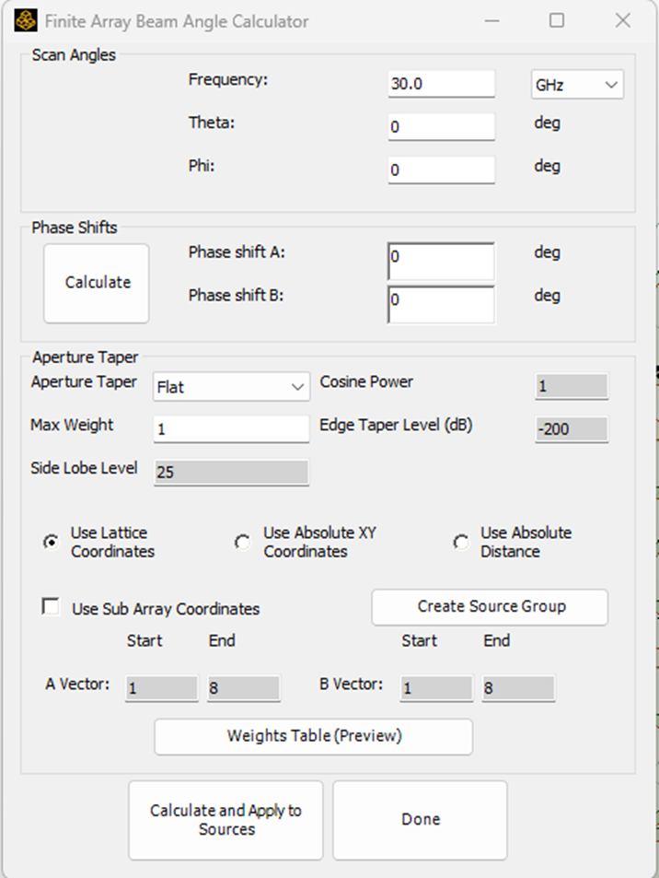
Task: Edit the Max Weight input box
Action: [231, 429]
